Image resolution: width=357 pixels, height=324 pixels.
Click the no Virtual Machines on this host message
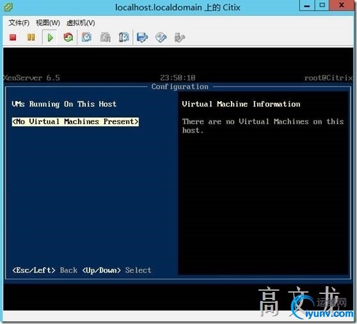(263, 126)
